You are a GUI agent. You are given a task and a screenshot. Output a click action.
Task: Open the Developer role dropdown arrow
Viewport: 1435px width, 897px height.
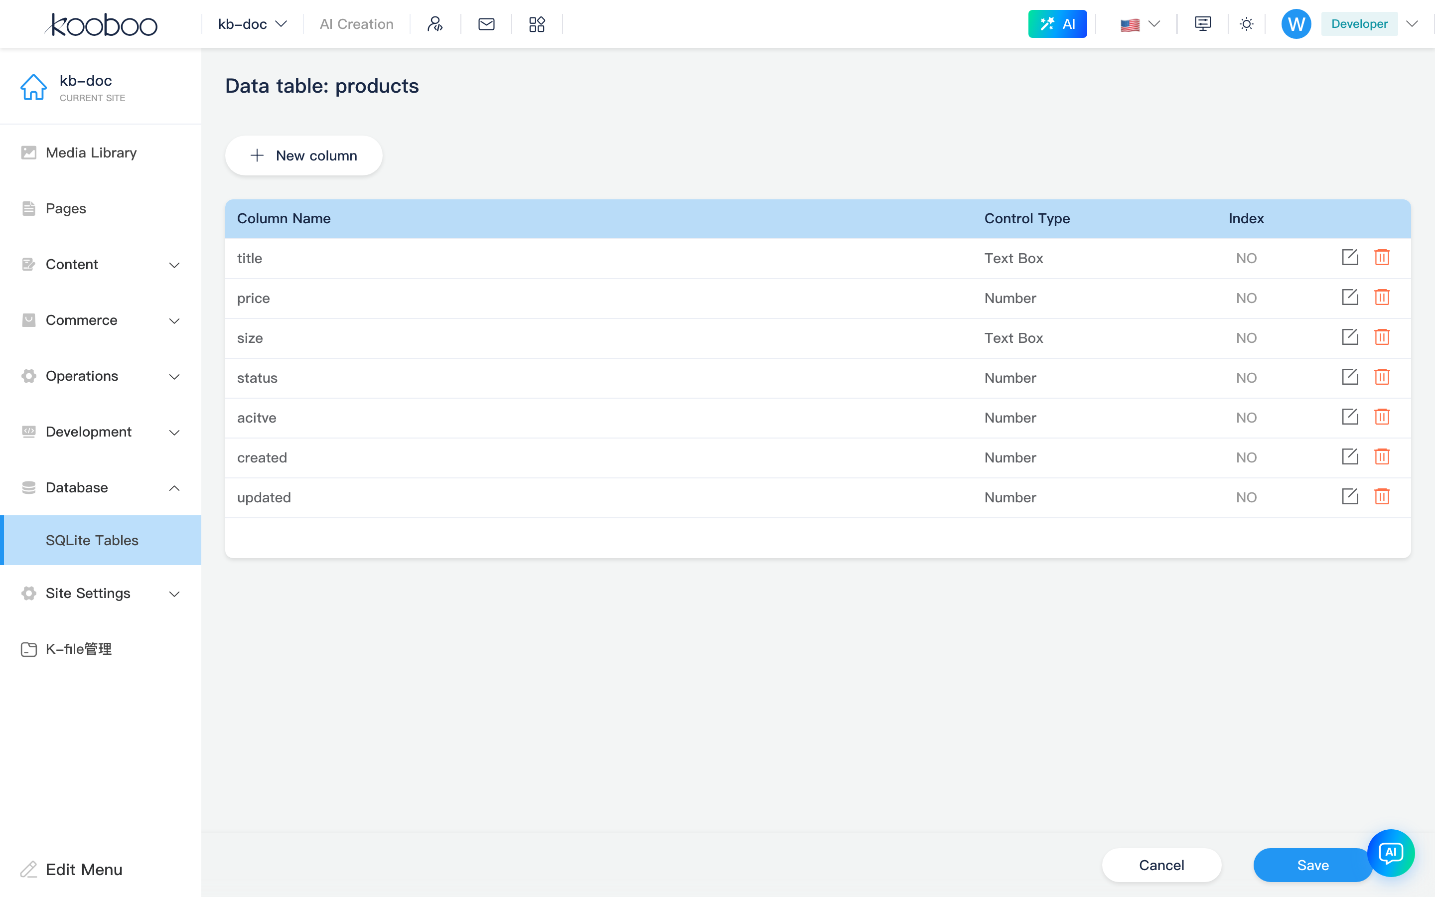tap(1412, 24)
